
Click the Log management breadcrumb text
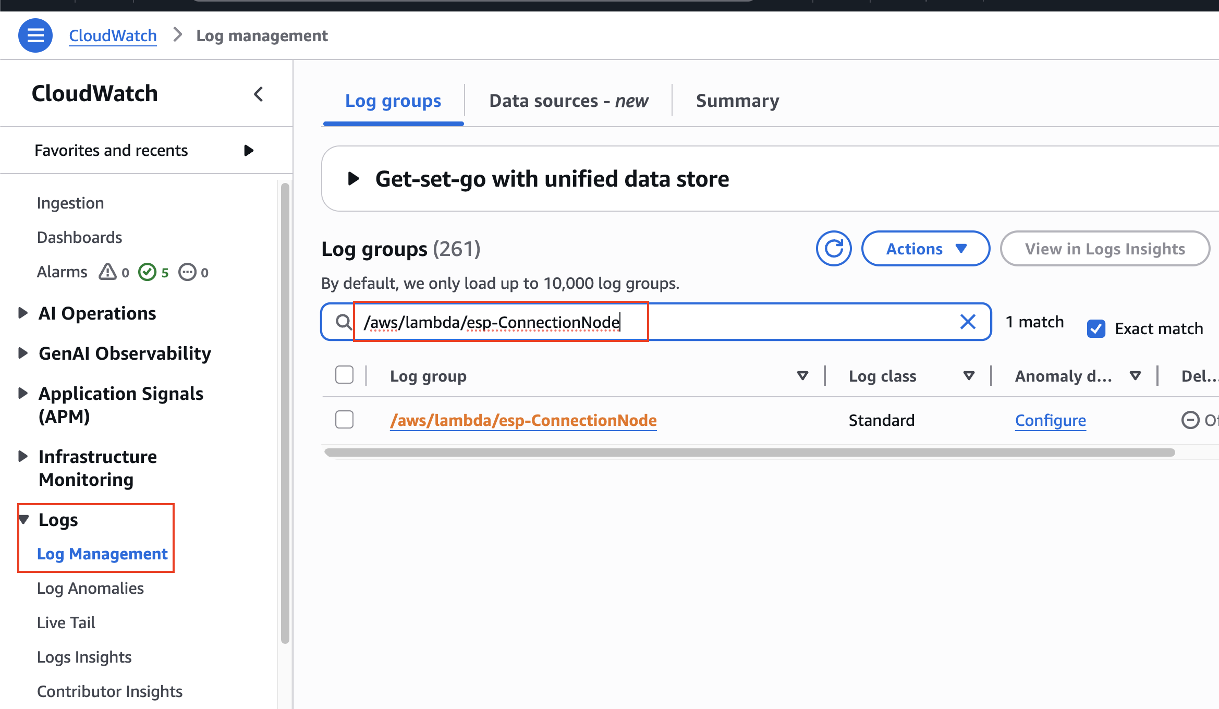[x=262, y=35]
